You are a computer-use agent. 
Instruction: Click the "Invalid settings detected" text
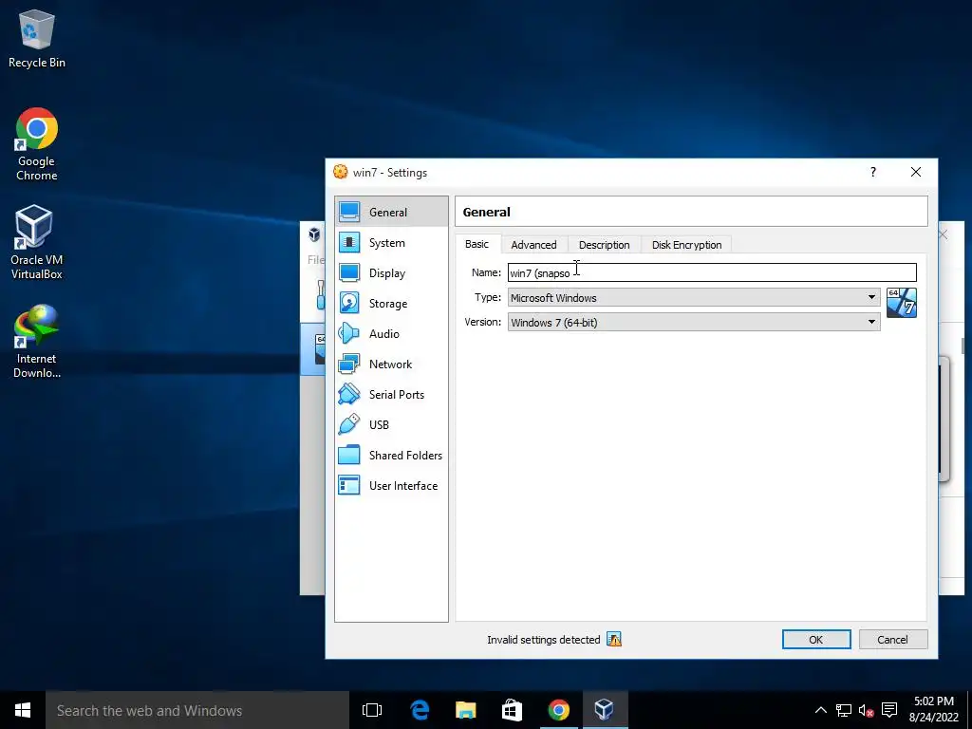tap(544, 640)
